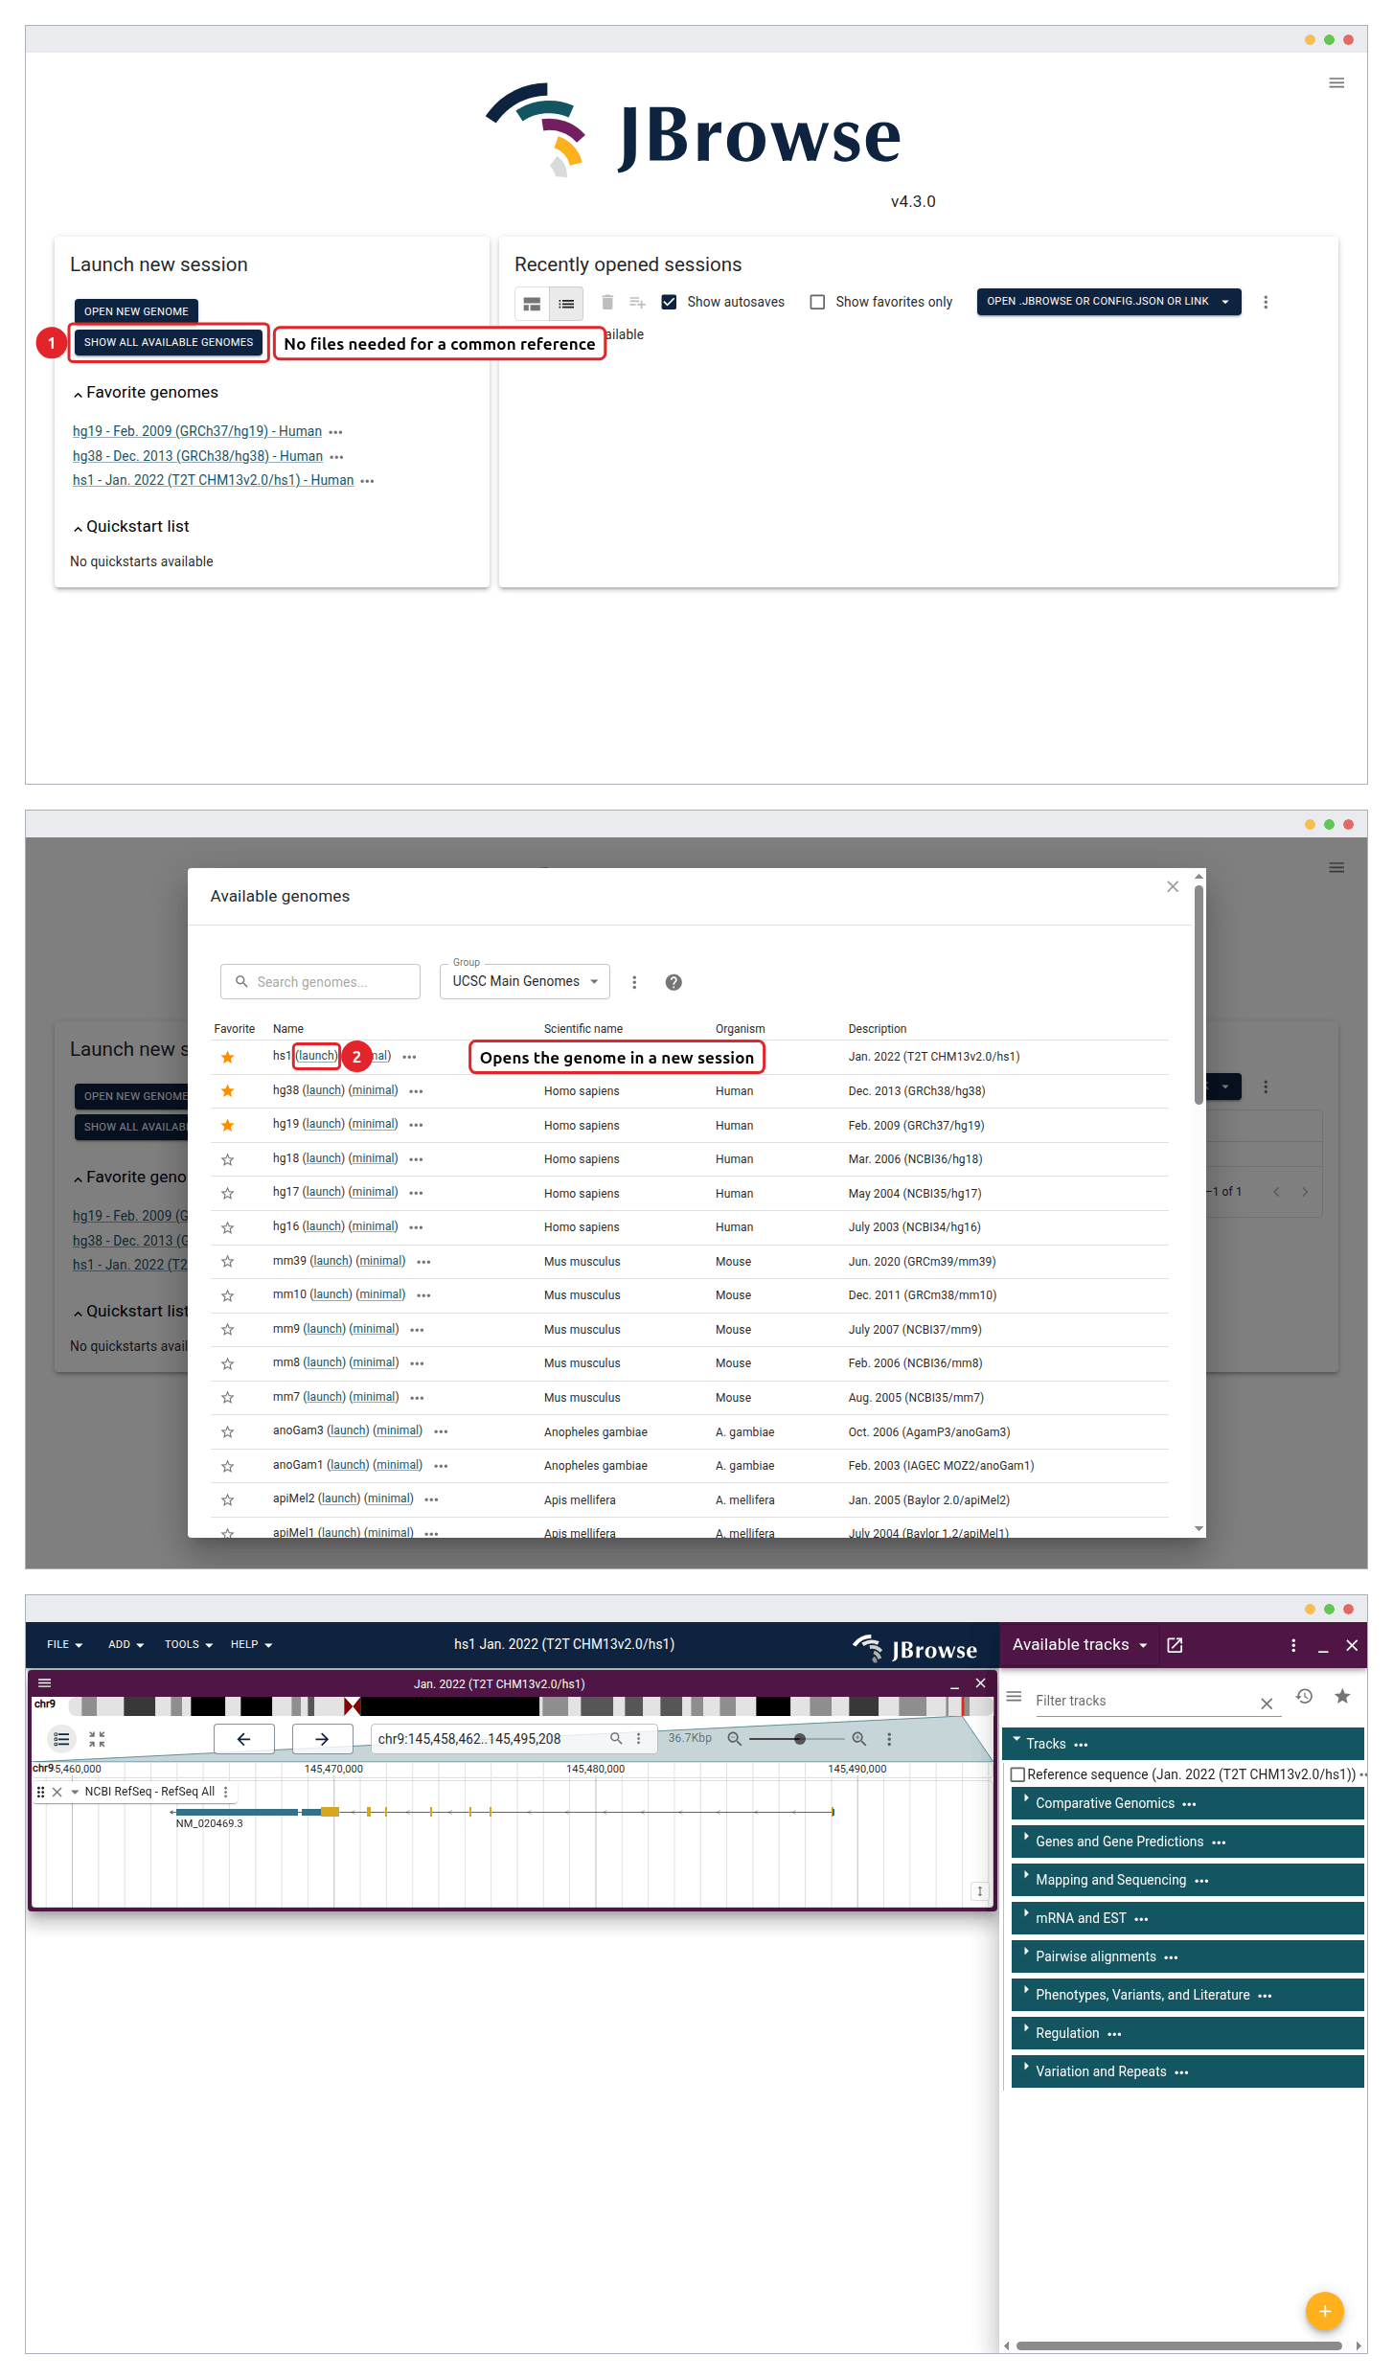Click trash icon in Recently opened sessions
This screenshot has width=1393, height=2379.
[x=607, y=303]
